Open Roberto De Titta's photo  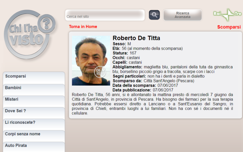coord(91,61)
